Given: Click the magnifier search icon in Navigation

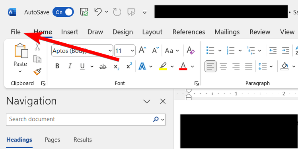Looking at the screenshot, I should tap(156, 119).
